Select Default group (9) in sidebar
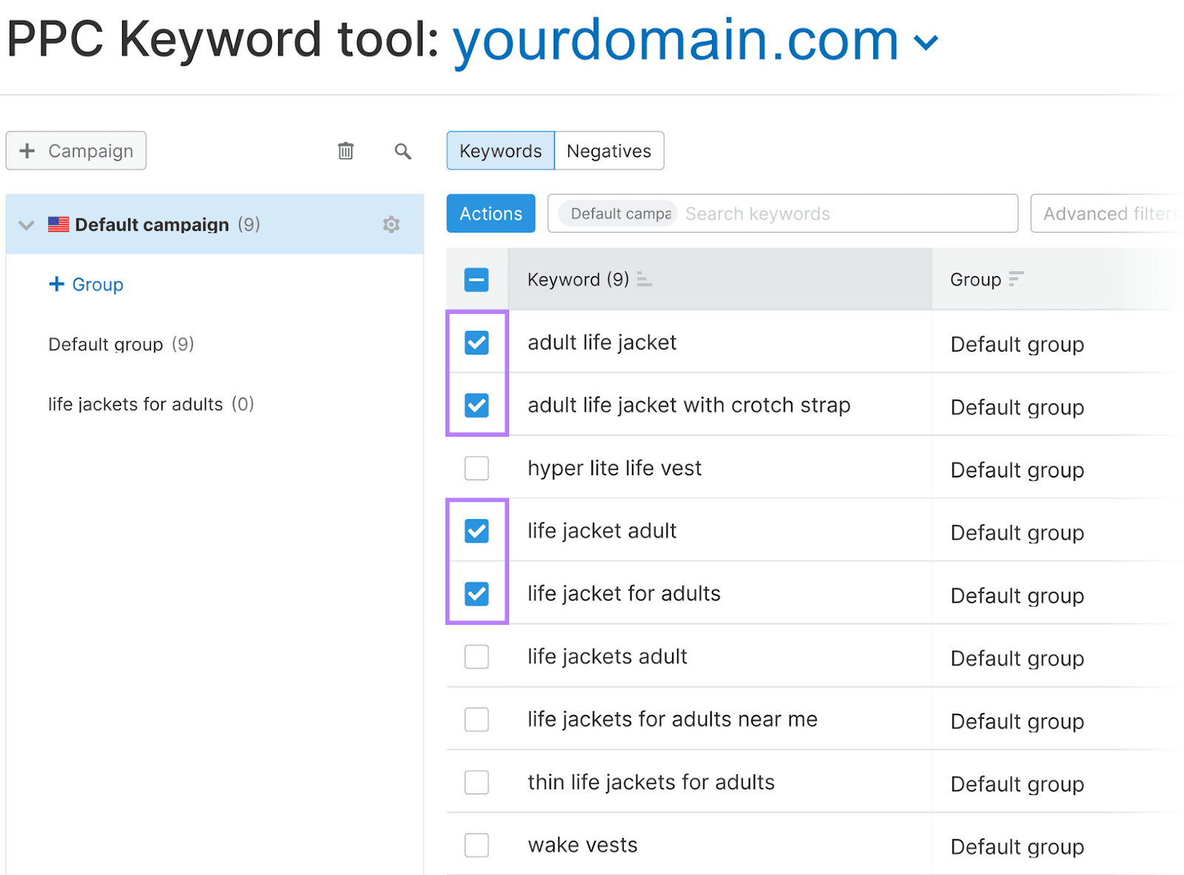The width and height of the screenshot is (1184, 875). point(121,344)
